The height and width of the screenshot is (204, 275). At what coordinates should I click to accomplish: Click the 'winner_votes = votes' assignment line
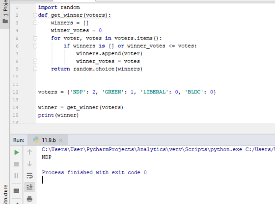coord(108,61)
